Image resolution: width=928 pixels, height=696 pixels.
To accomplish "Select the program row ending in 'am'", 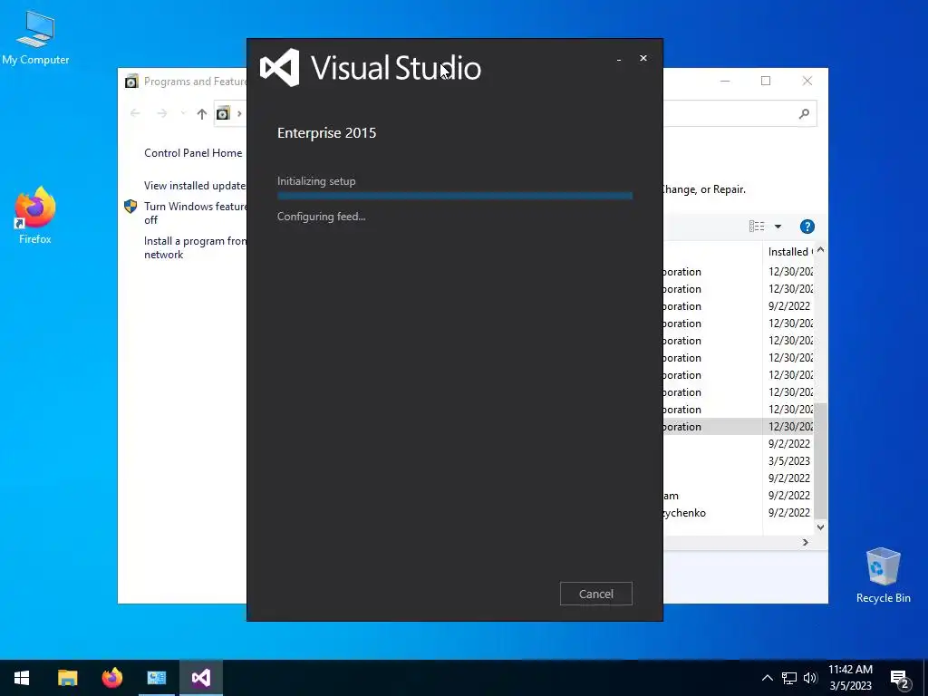I will point(739,496).
